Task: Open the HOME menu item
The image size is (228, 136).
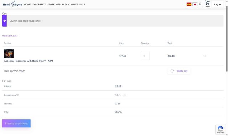Action: [x=27, y=4]
